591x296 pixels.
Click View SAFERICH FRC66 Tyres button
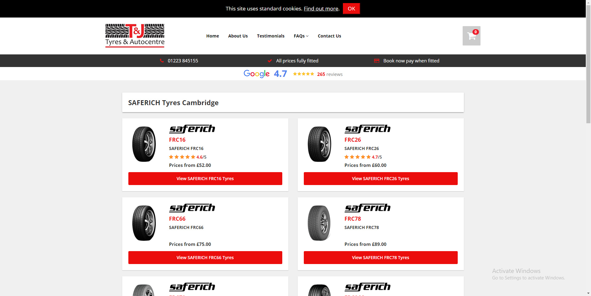(x=205, y=258)
